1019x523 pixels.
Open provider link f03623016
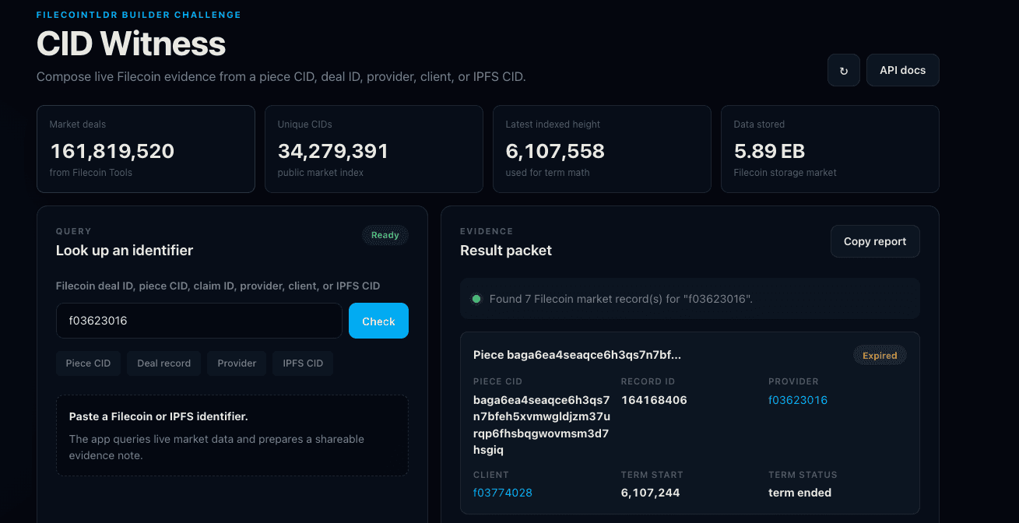[x=798, y=400]
